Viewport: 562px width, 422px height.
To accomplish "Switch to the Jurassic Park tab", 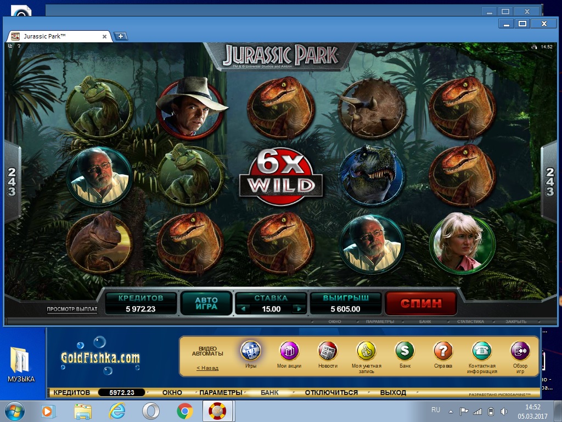I will (x=59, y=36).
